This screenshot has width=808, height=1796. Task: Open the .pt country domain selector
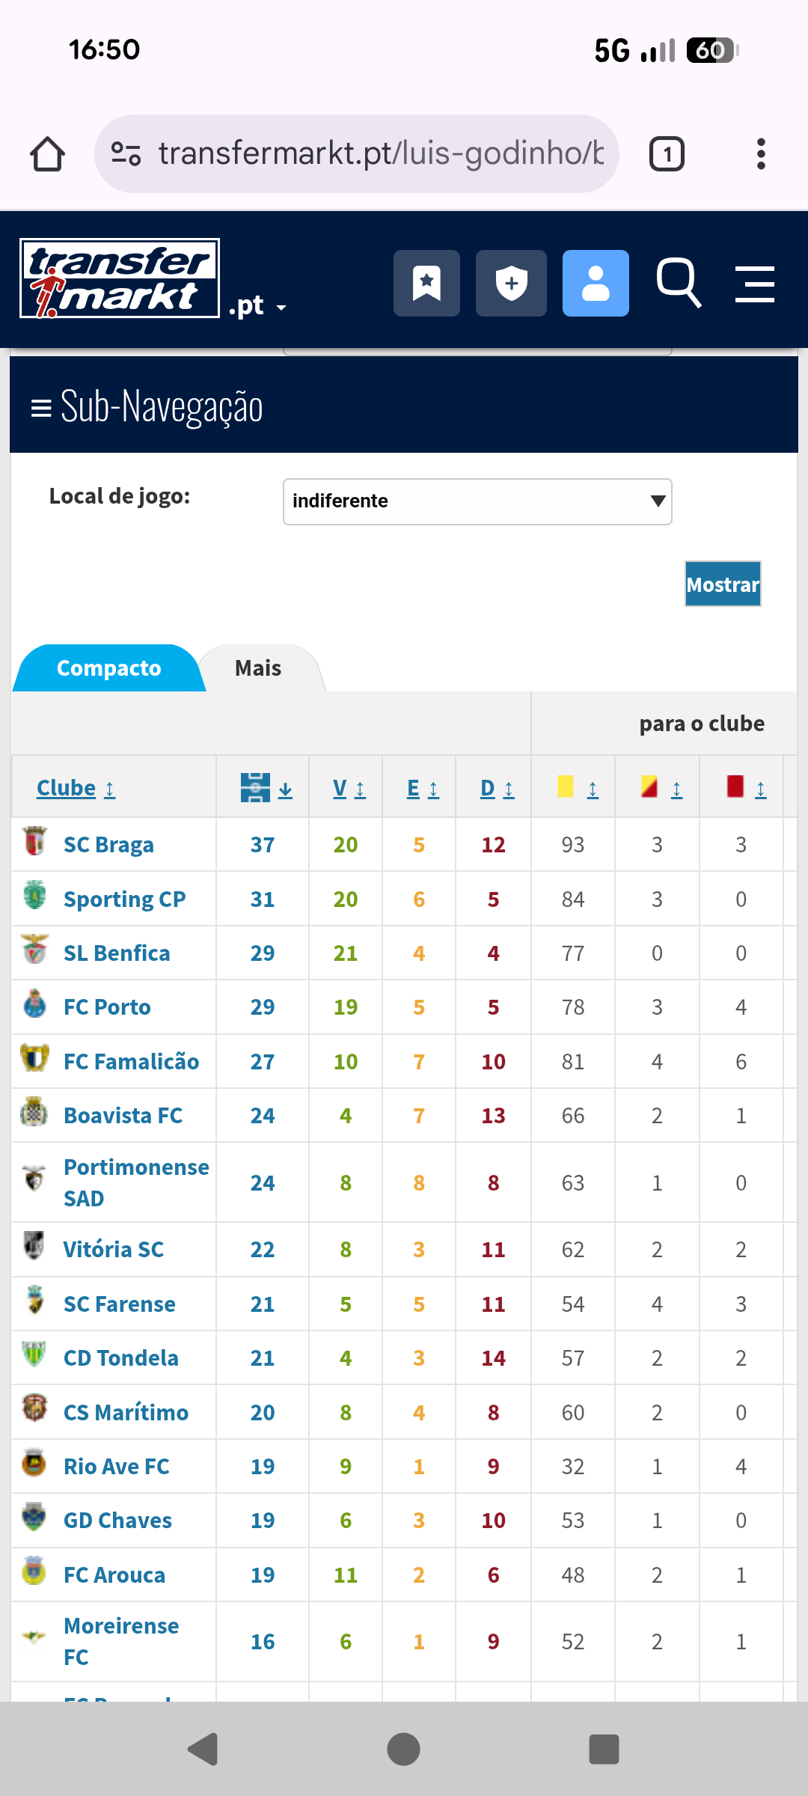[x=257, y=306]
